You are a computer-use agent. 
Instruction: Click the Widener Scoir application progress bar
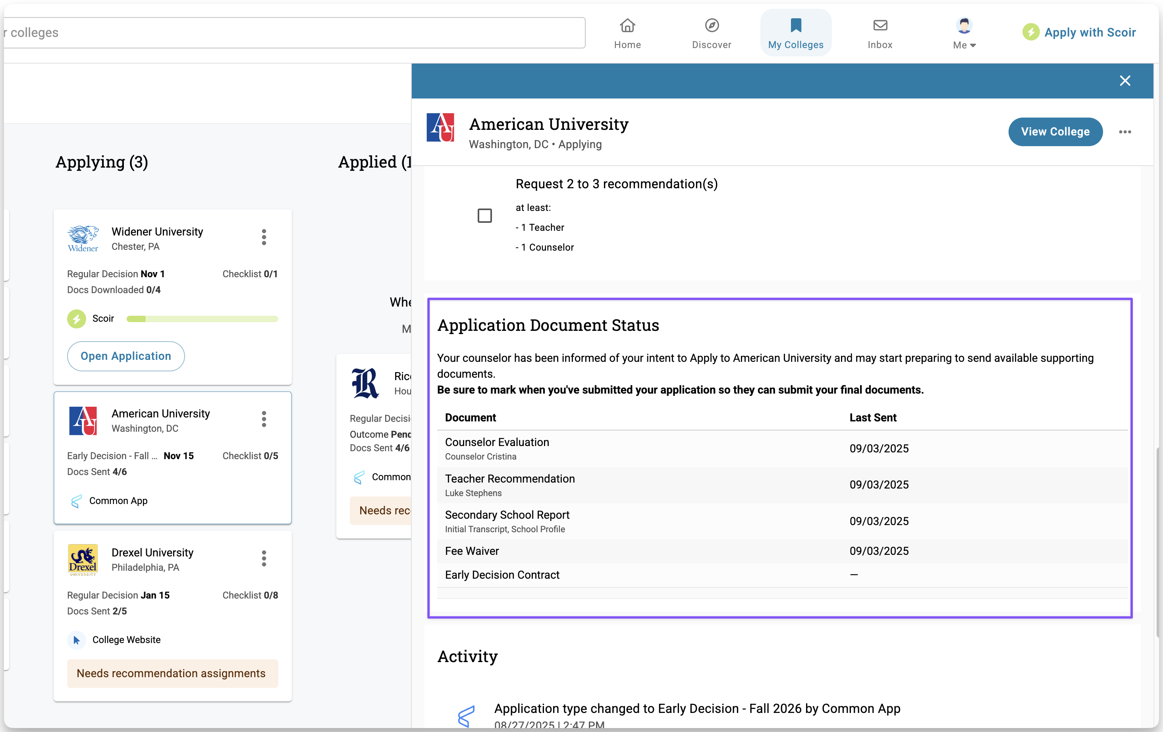click(202, 319)
